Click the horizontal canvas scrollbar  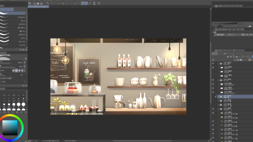point(142,141)
